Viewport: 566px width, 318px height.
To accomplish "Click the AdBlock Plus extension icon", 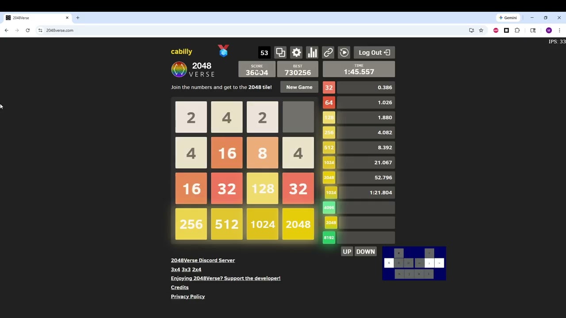I will coord(496,30).
